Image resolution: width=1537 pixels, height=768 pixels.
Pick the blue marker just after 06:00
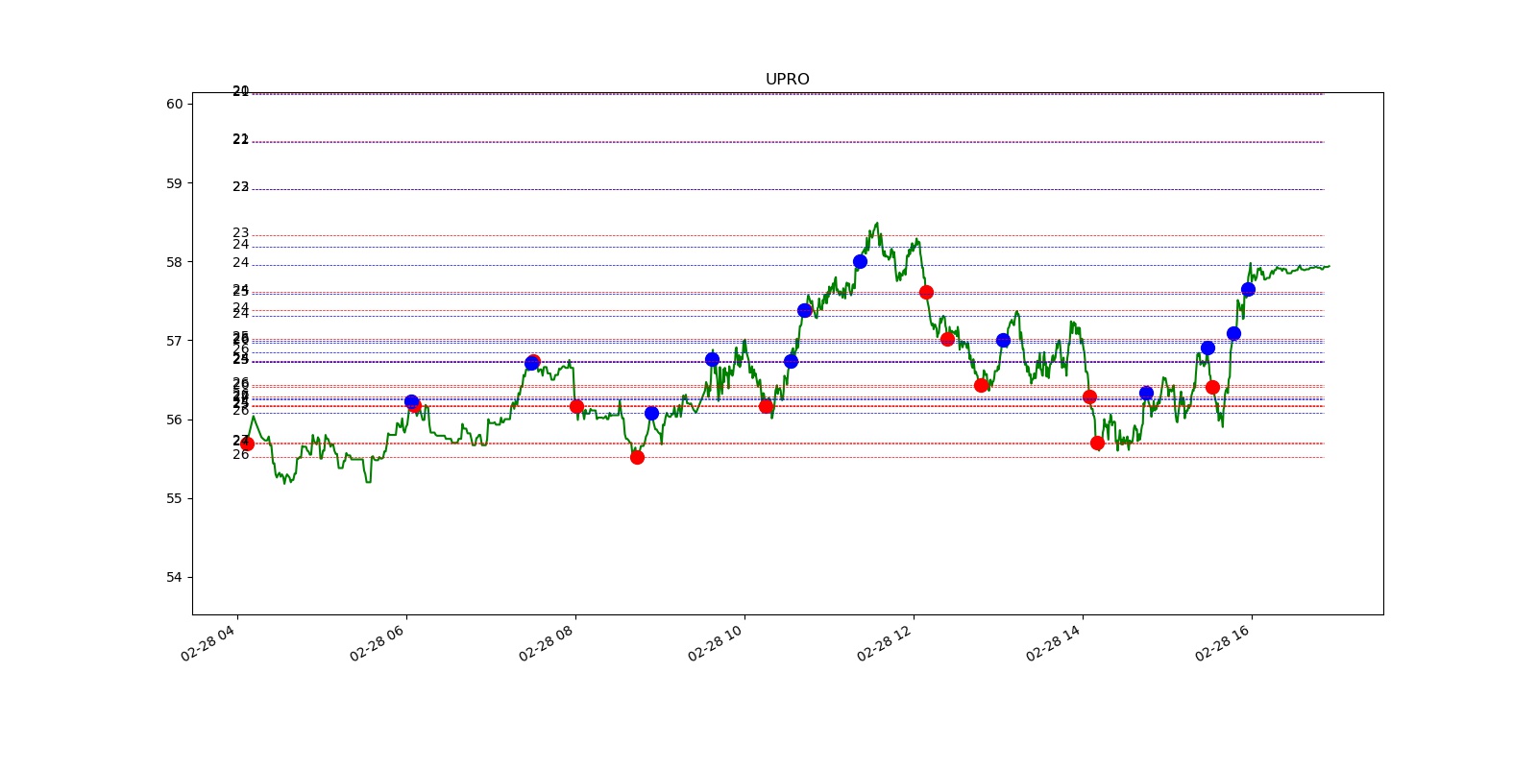coord(411,401)
